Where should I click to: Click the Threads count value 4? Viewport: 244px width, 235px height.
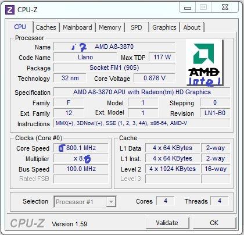pyautogui.click(x=220, y=201)
